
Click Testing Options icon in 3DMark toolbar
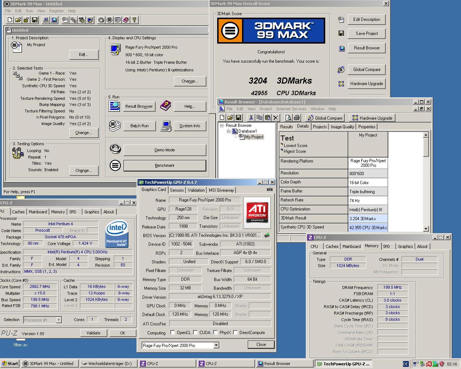click(82, 20)
